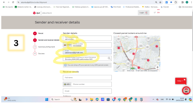Select the EN language option

click(x=158, y=12)
